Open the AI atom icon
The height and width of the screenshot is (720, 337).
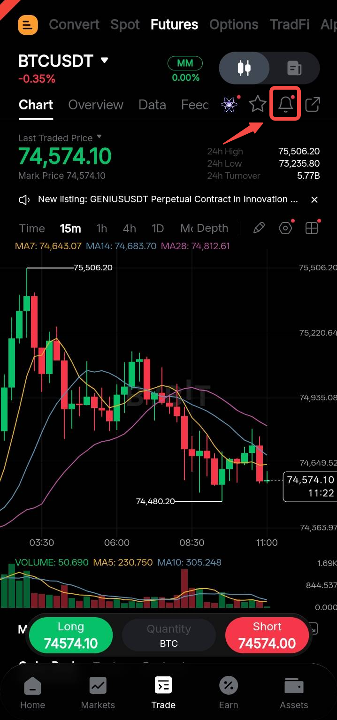tap(229, 104)
